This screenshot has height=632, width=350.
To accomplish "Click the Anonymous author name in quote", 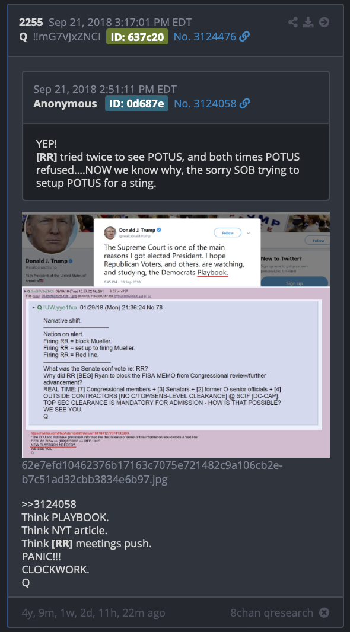I will pos(65,104).
